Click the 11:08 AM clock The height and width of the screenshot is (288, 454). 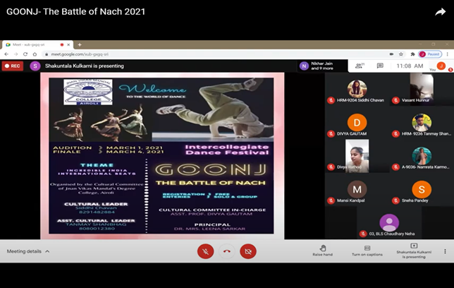coord(410,66)
